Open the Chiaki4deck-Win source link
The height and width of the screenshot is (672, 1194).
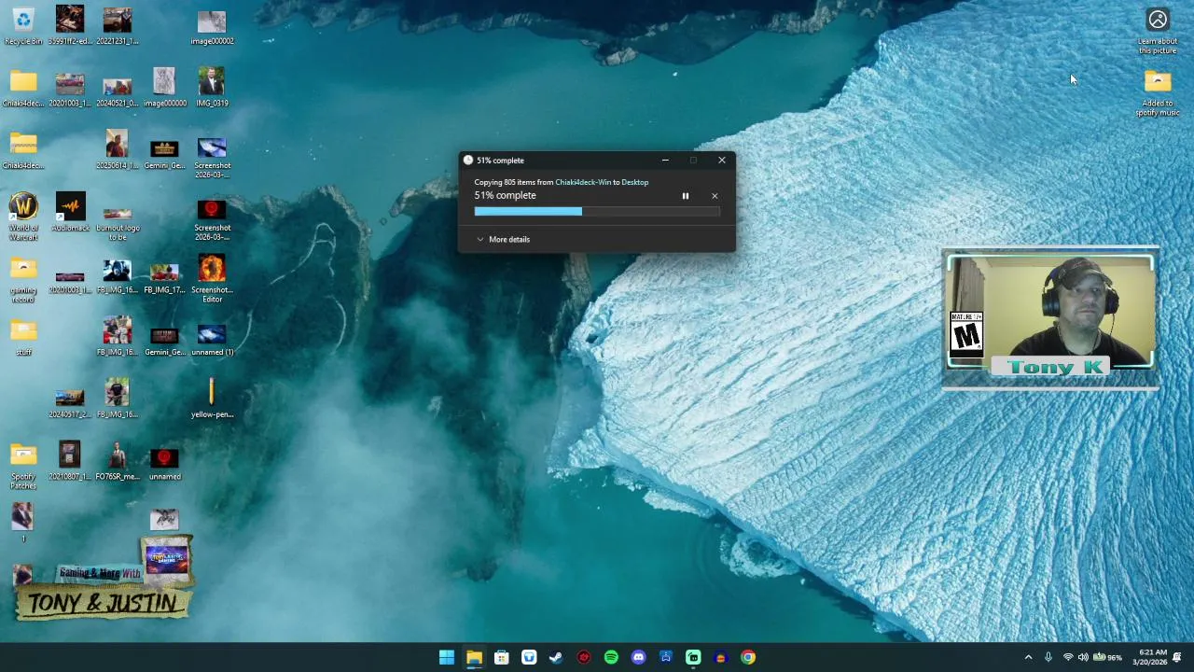coord(583,182)
